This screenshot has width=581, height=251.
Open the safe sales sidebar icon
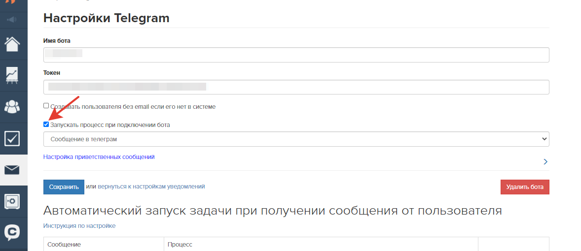[x=12, y=201]
